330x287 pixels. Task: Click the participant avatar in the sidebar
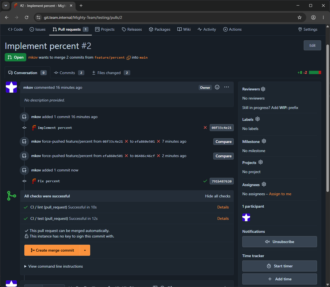pos(246,217)
